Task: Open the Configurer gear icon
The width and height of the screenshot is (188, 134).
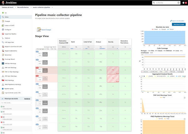Action: 3,29
